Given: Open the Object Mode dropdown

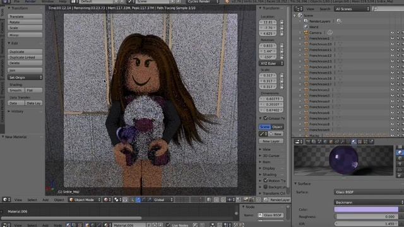Looking at the screenshot, I should click(85, 200).
